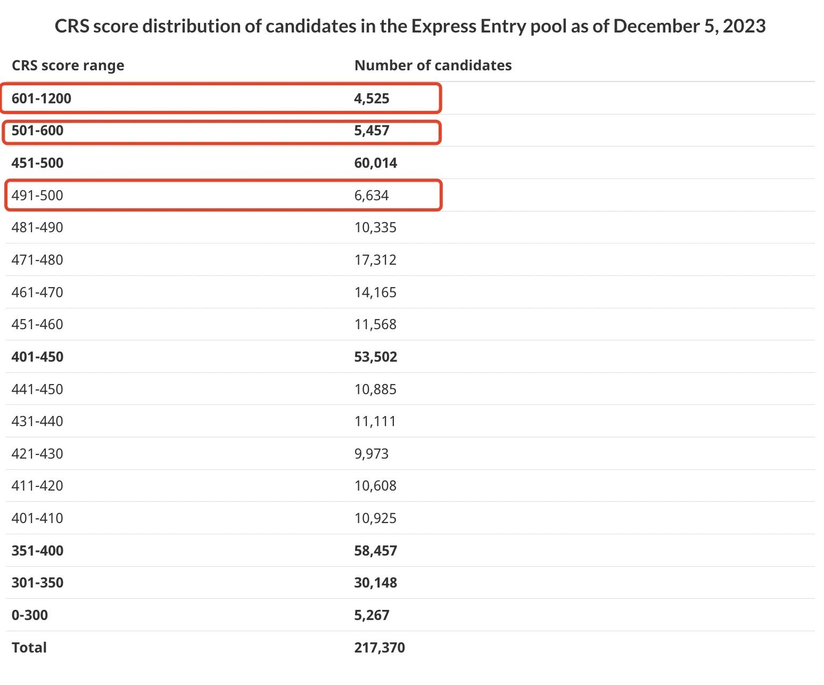Click the 10,335 candidates value
824x685 pixels.
tap(375, 227)
